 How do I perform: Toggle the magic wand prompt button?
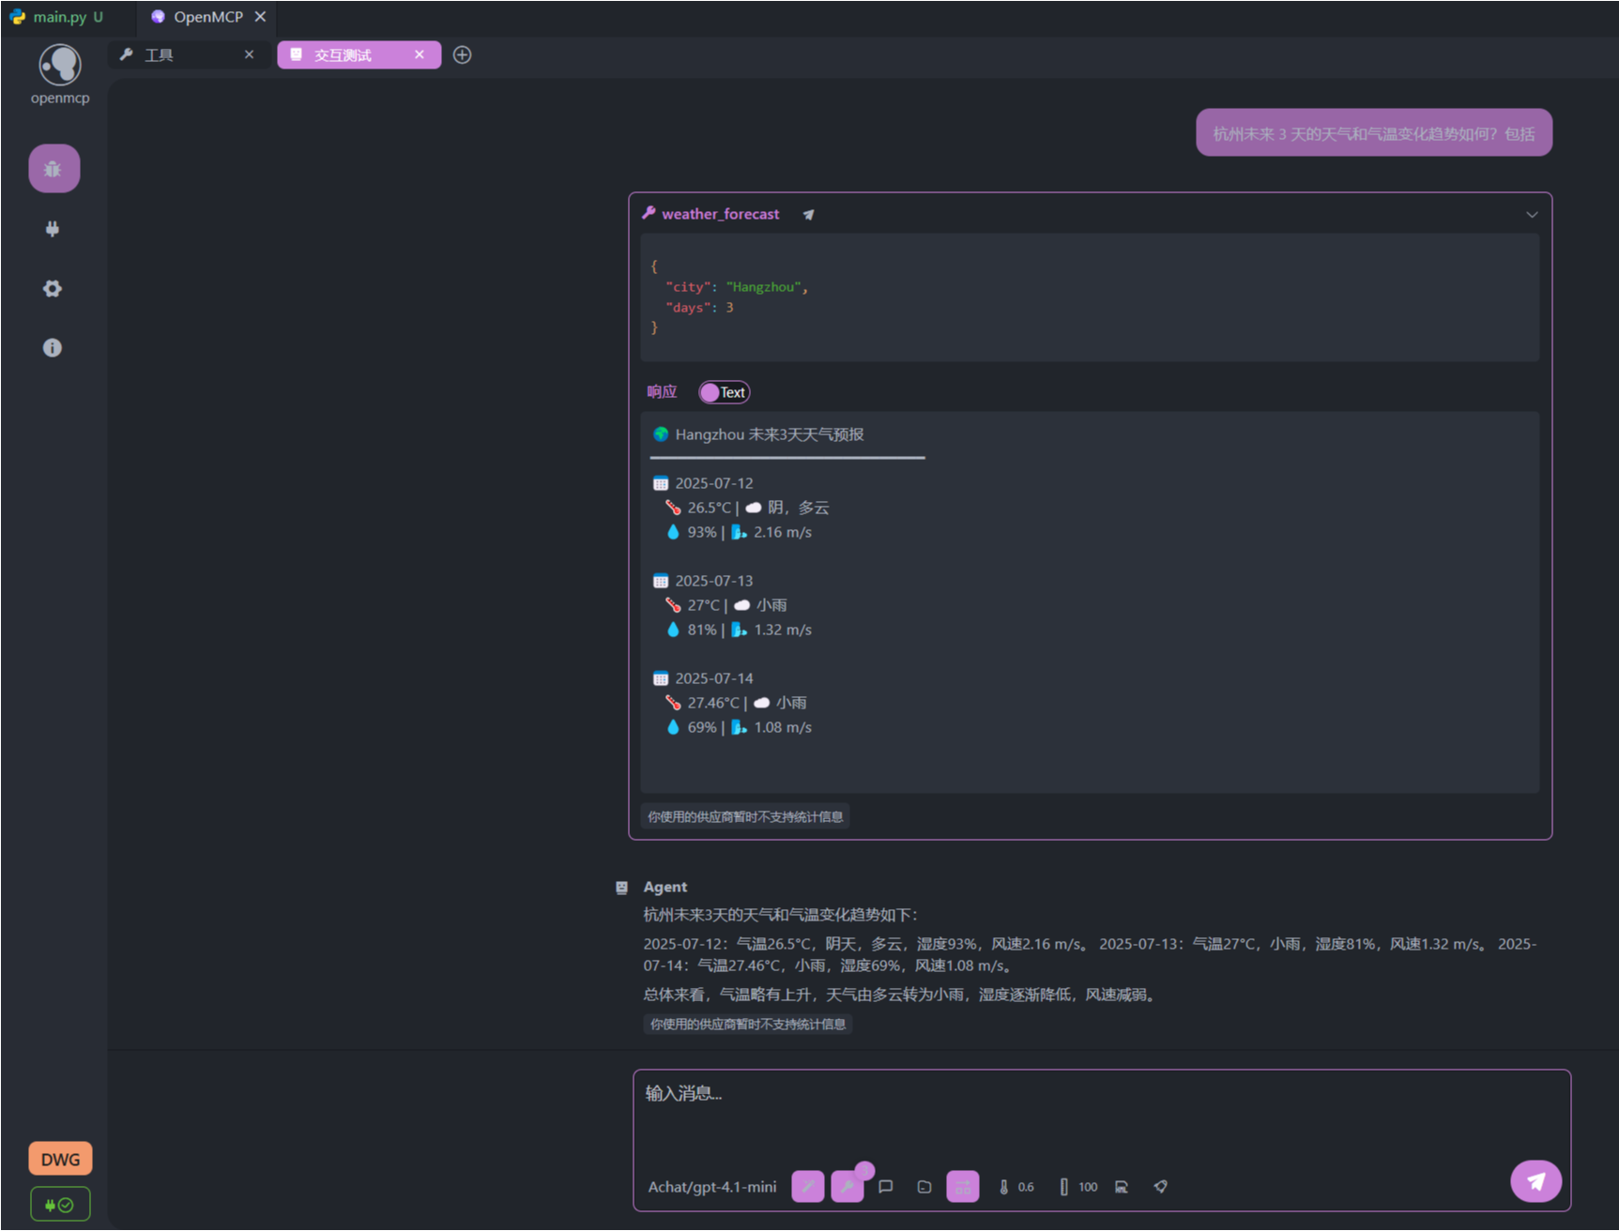coord(808,1186)
